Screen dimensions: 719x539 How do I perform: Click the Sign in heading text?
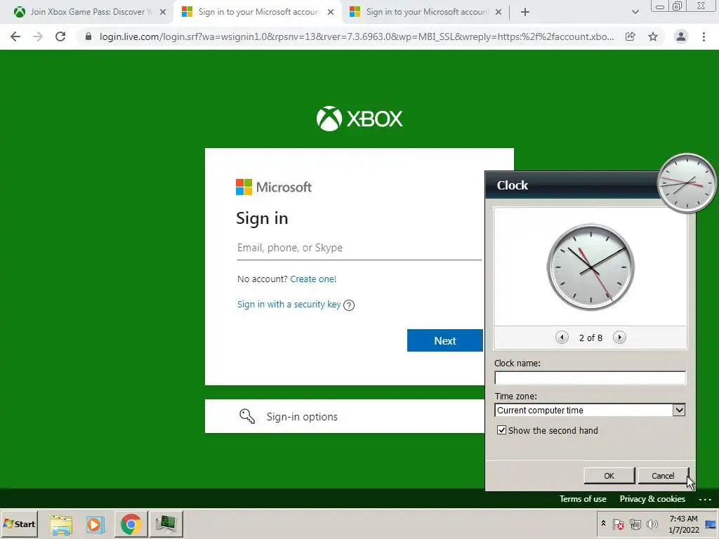point(262,218)
